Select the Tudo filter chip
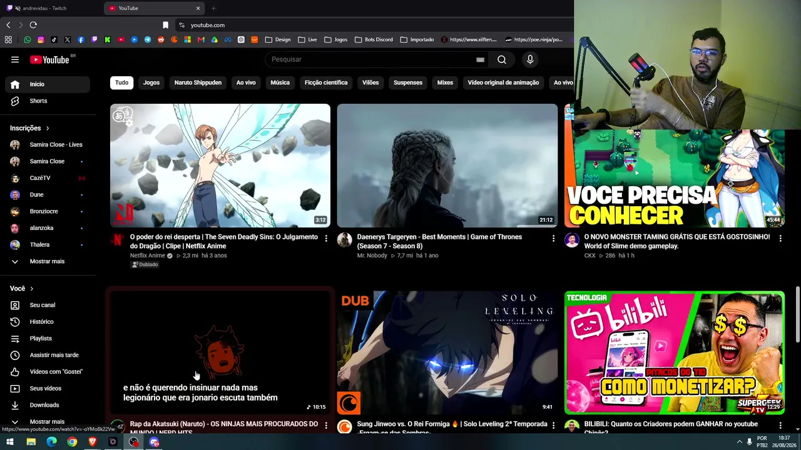 pos(122,82)
